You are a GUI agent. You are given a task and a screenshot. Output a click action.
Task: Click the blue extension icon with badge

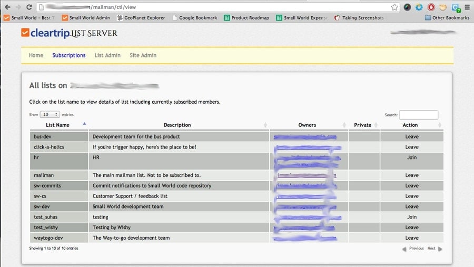pyautogui.click(x=456, y=7)
